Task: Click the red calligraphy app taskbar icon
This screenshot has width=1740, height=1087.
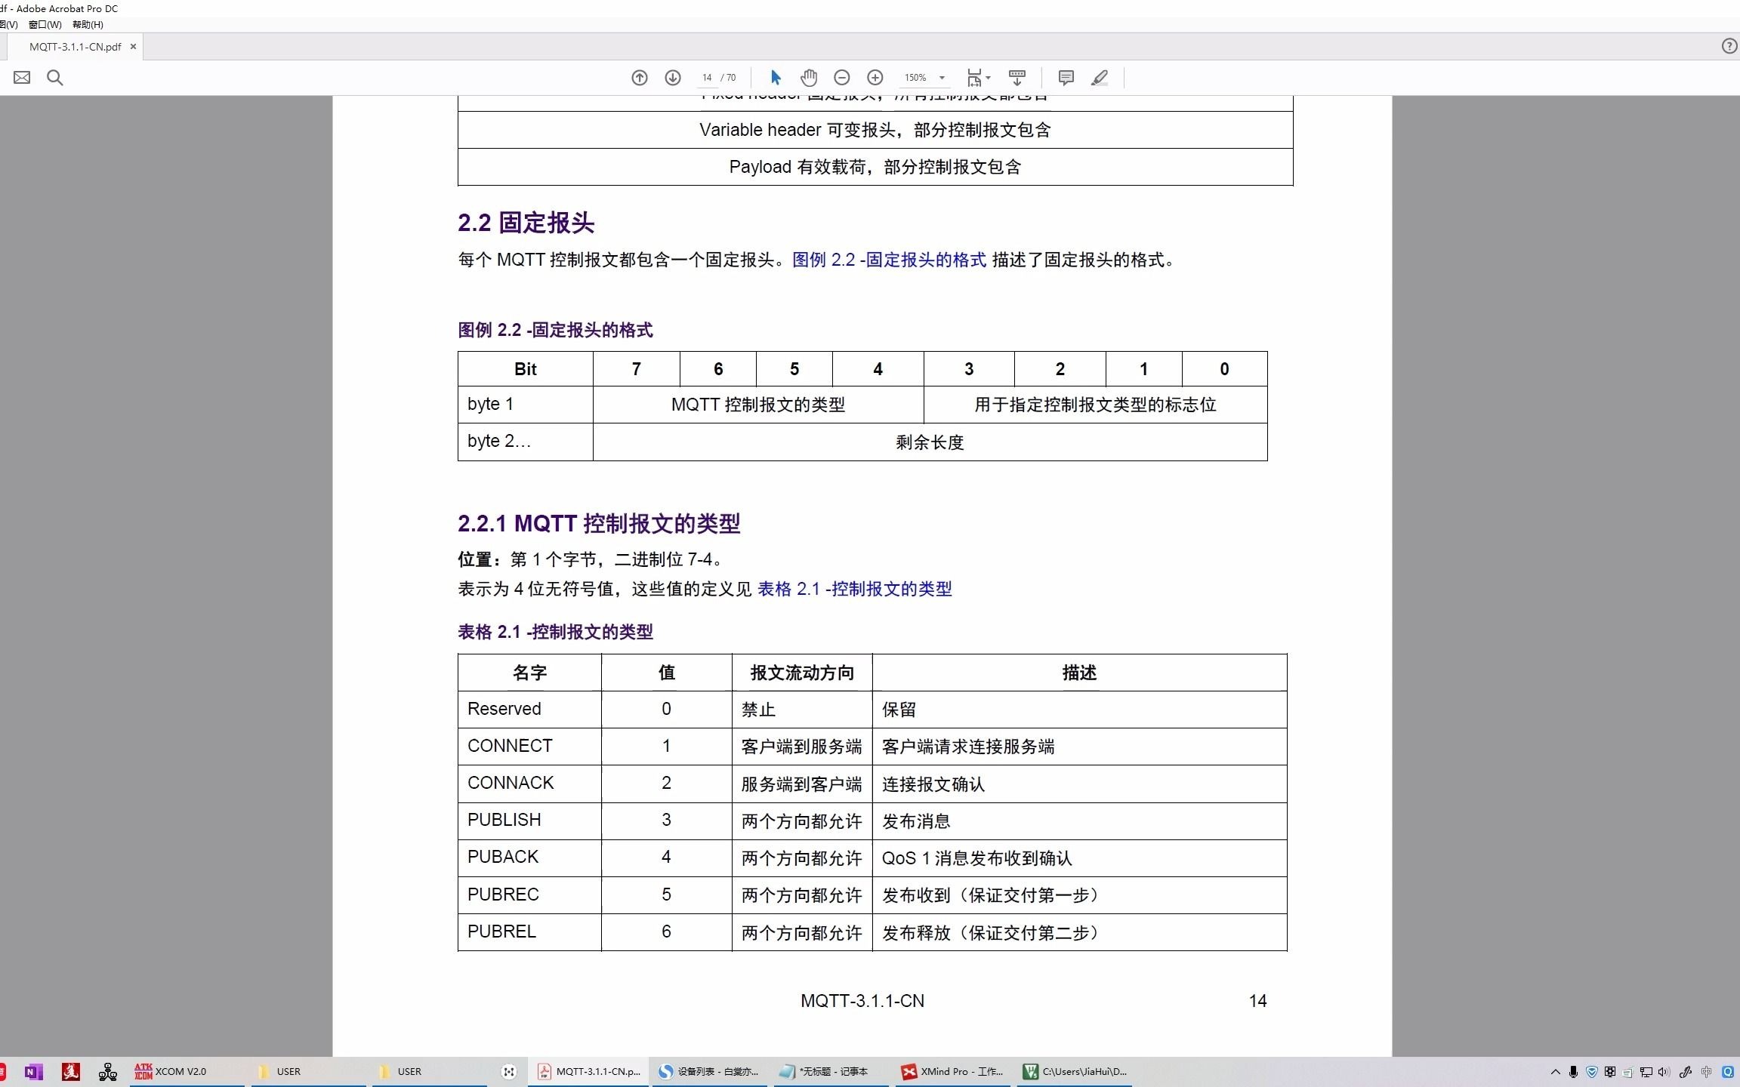Action: [71, 1071]
